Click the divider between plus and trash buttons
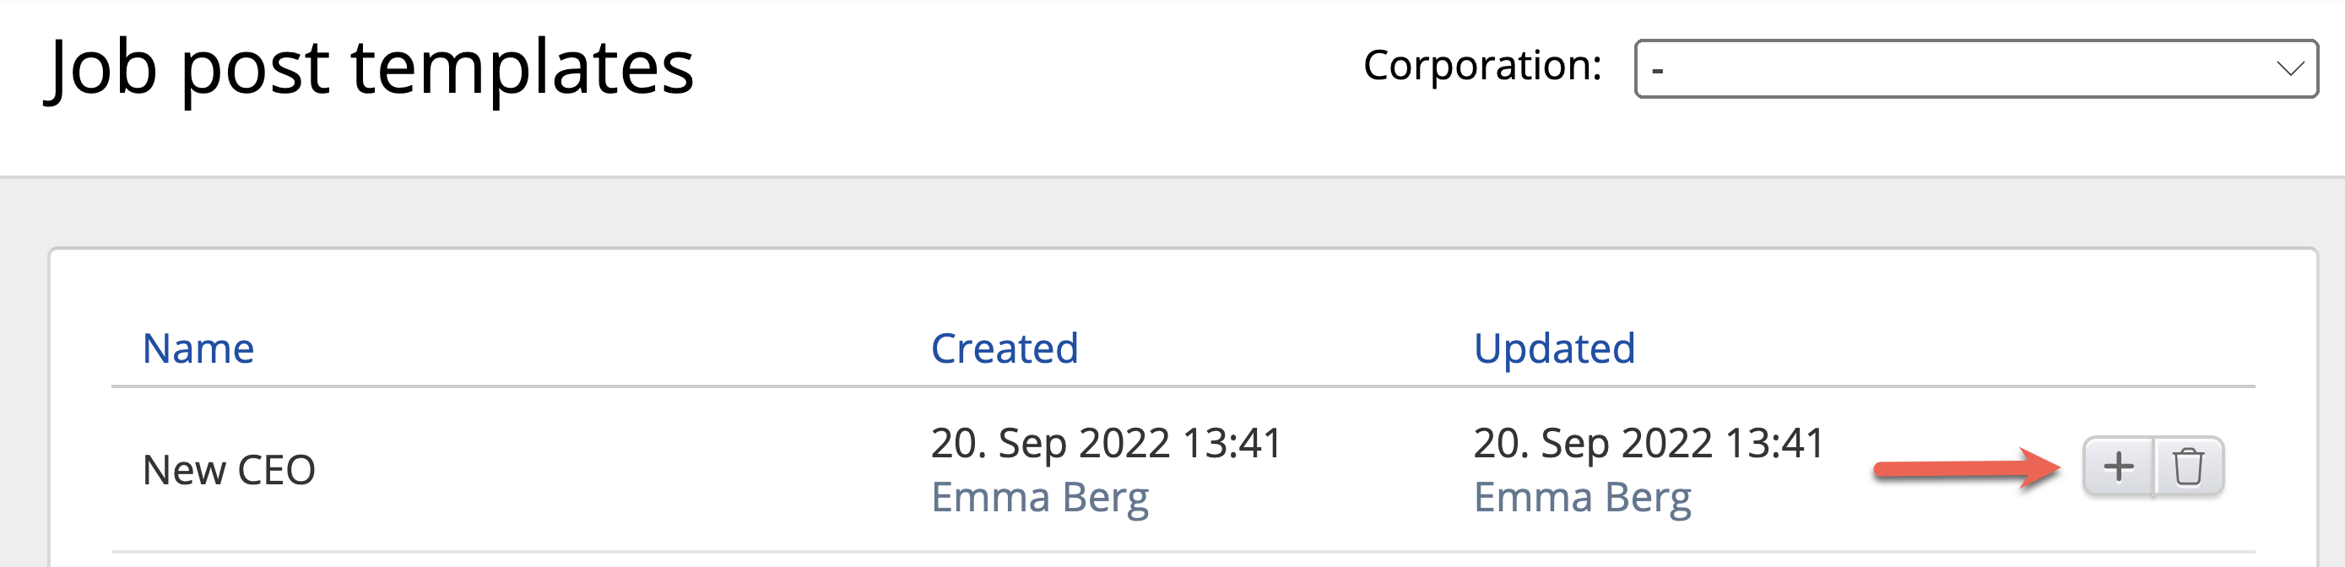The width and height of the screenshot is (2345, 567). pos(2154,467)
